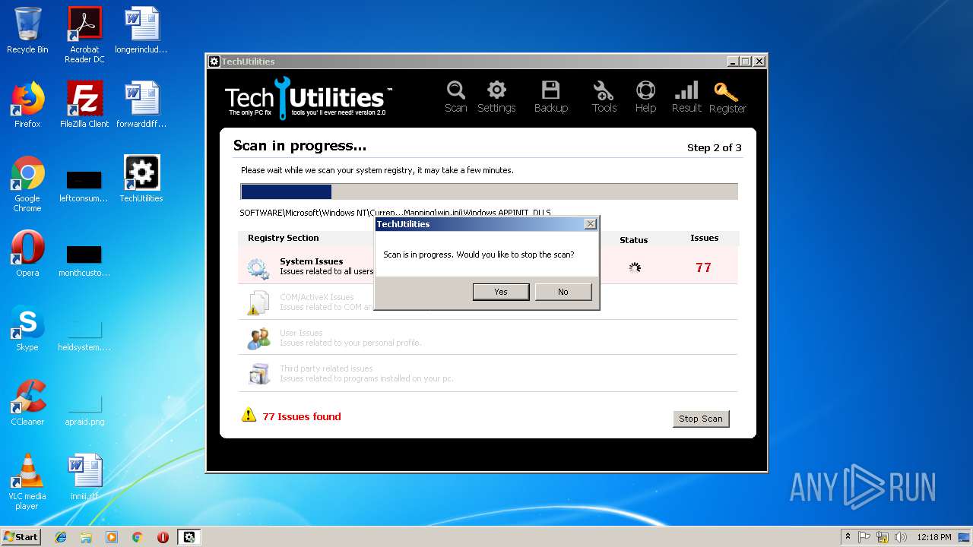The image size is (973, 547).
Task: Open Acrobat Reader DC desktop shortcut
Action: tap(84, 35)
